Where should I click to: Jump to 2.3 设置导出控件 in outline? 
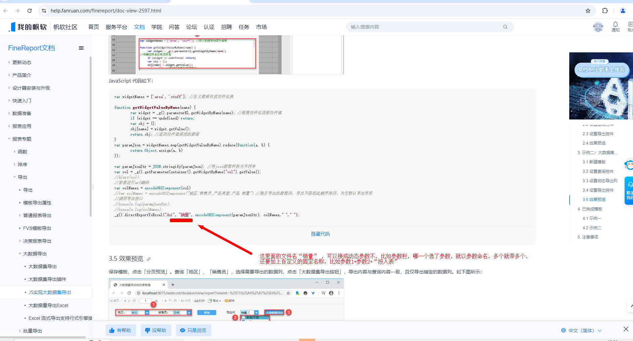coord(598,134)
